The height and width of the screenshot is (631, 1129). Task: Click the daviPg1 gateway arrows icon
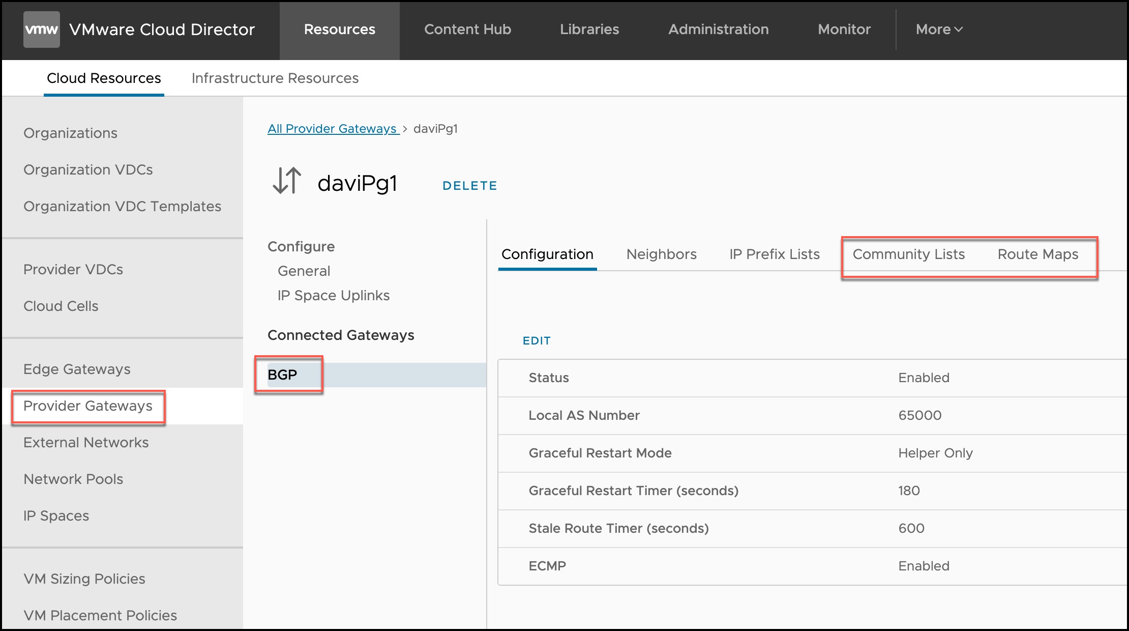pyautogui.click(x=287, y=181)
